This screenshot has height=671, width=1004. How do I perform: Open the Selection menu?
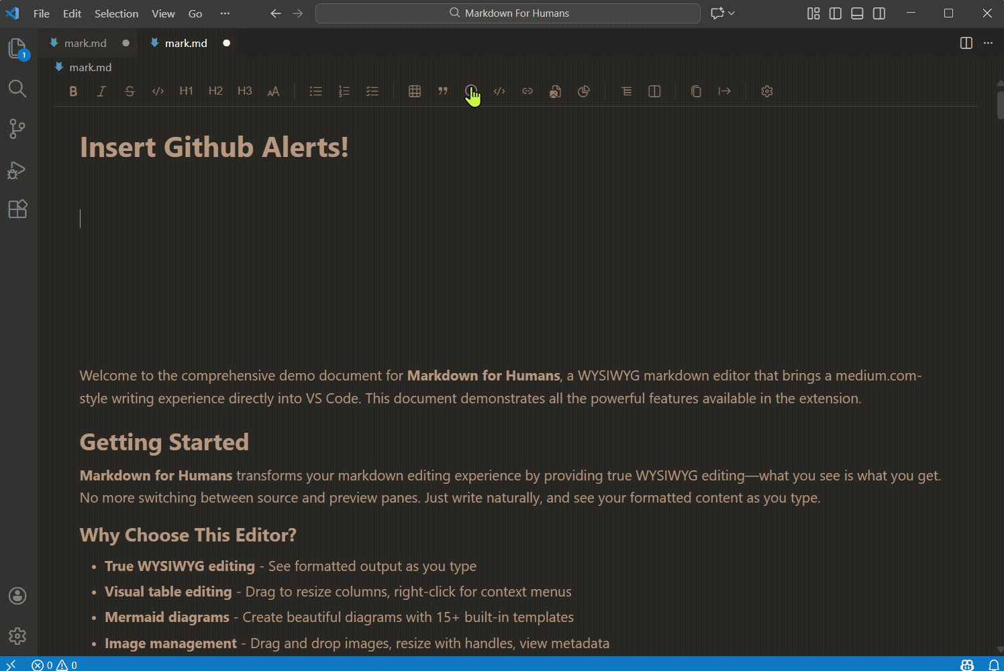(116, 13)
